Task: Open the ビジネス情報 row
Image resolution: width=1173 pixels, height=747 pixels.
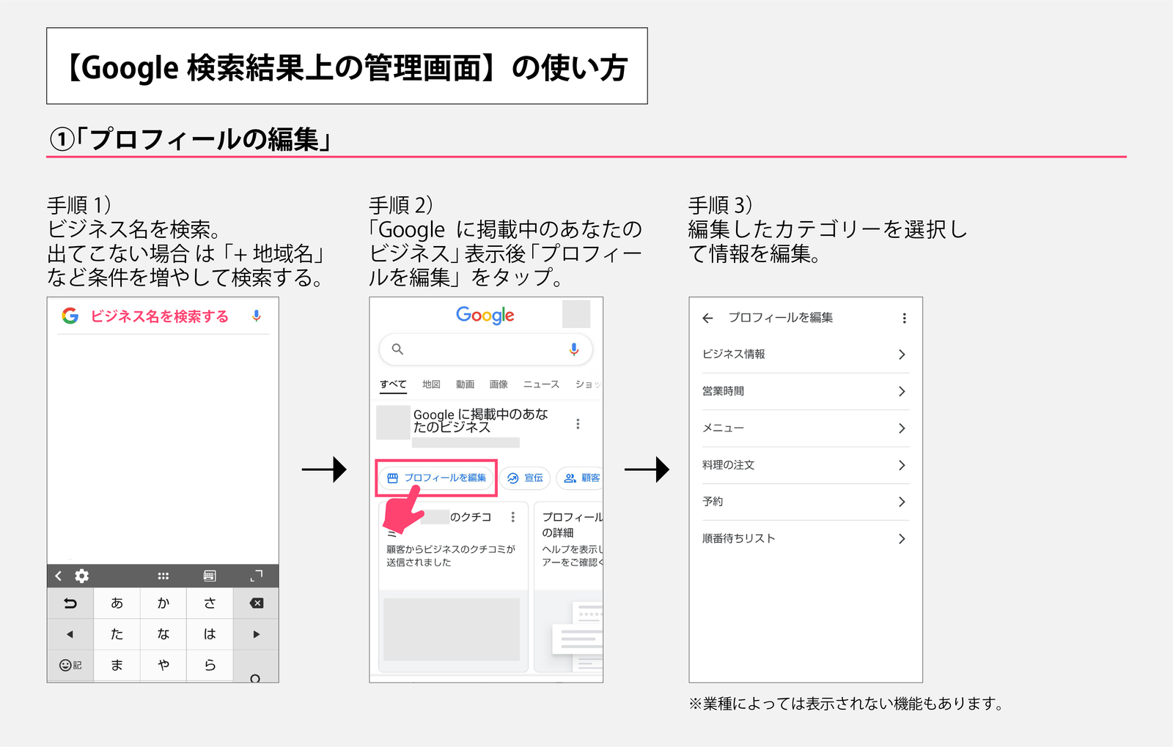Action: click(806, 354)
